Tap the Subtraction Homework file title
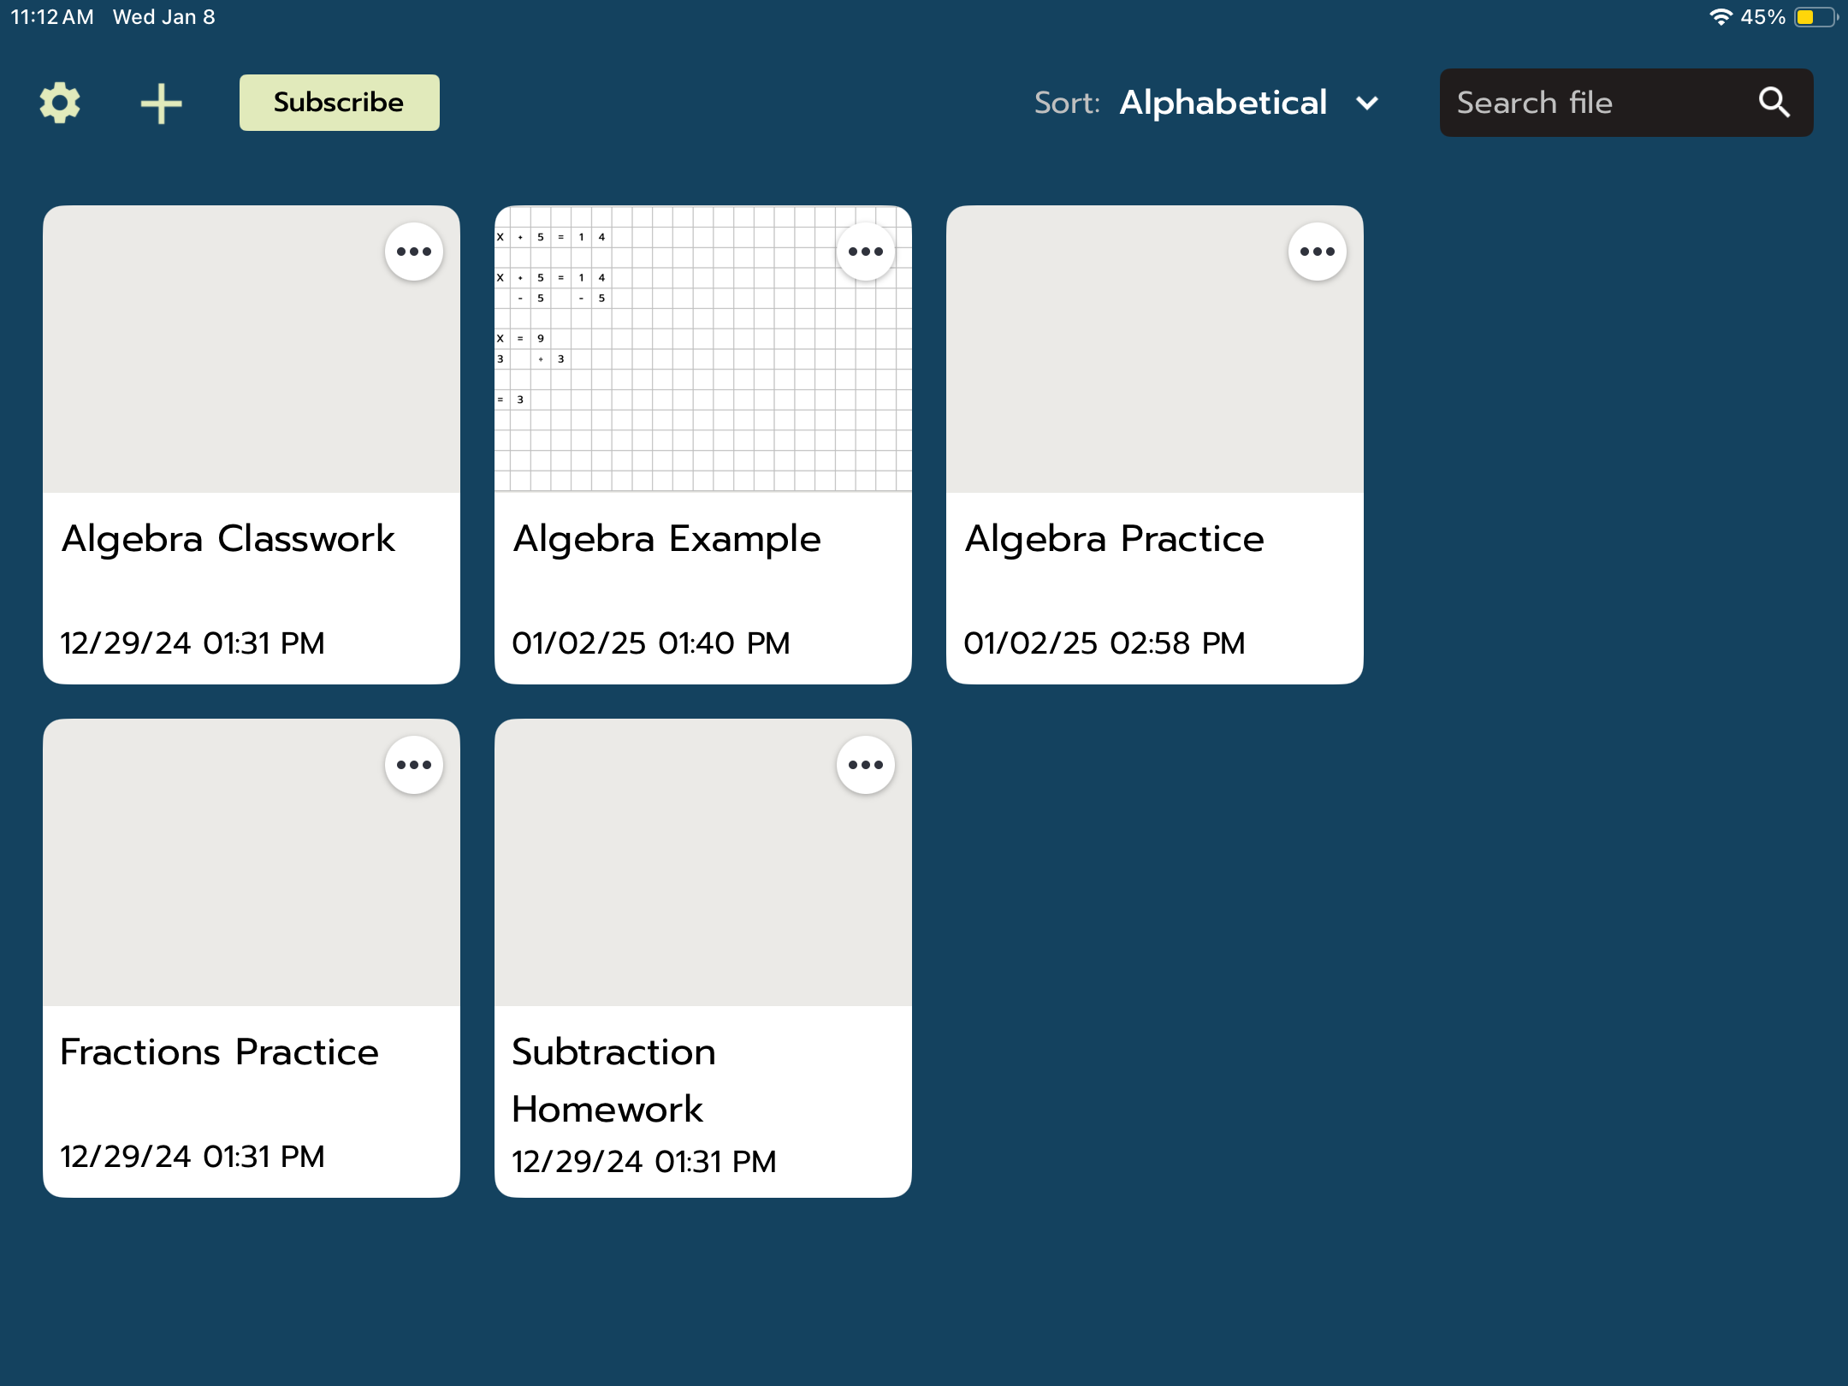 (x=613, y=1080)
